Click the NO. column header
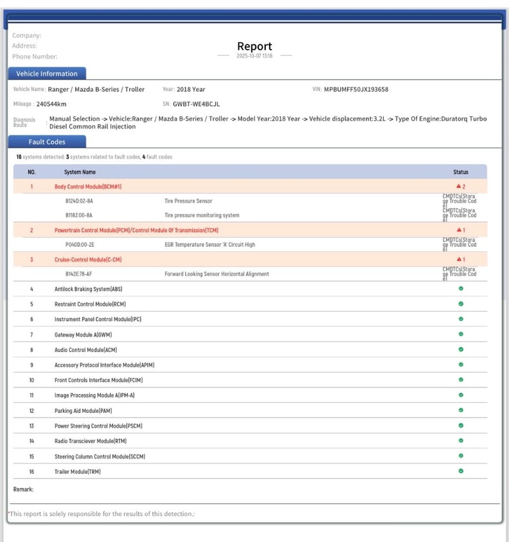 pos(31,172)
